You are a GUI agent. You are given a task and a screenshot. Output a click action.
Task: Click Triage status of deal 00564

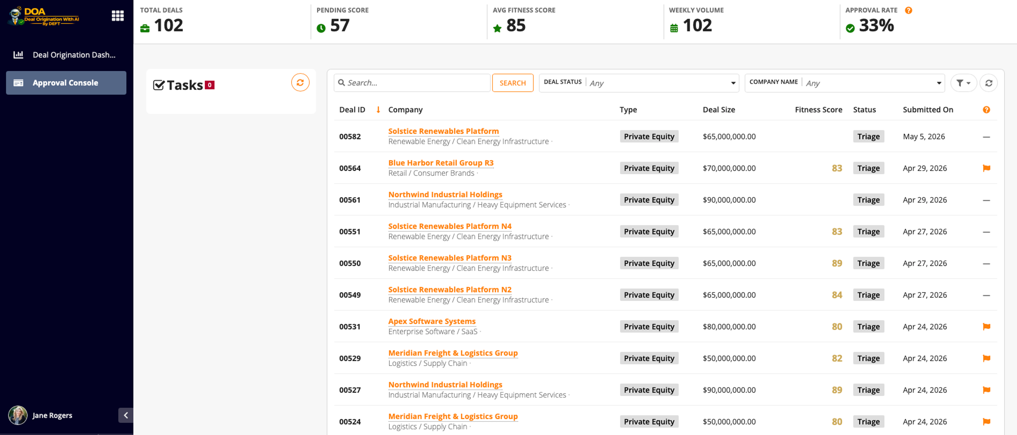click(868, 168)
